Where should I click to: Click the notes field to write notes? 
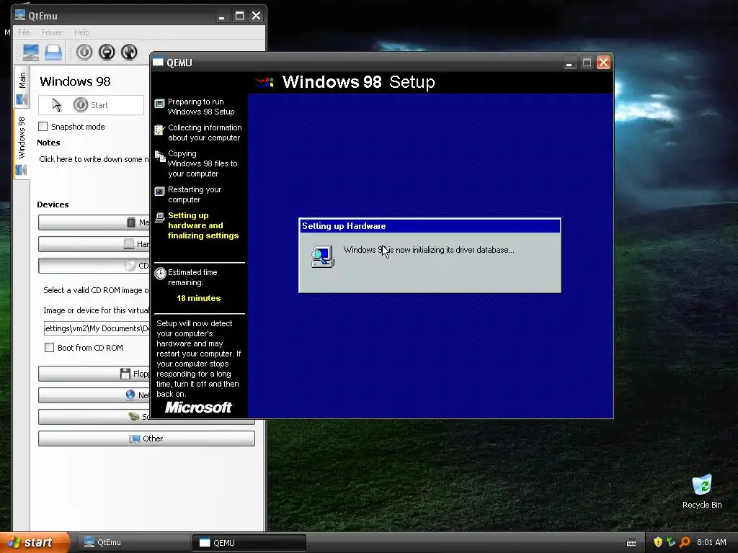pyautogui.click(x=93, y=159)
